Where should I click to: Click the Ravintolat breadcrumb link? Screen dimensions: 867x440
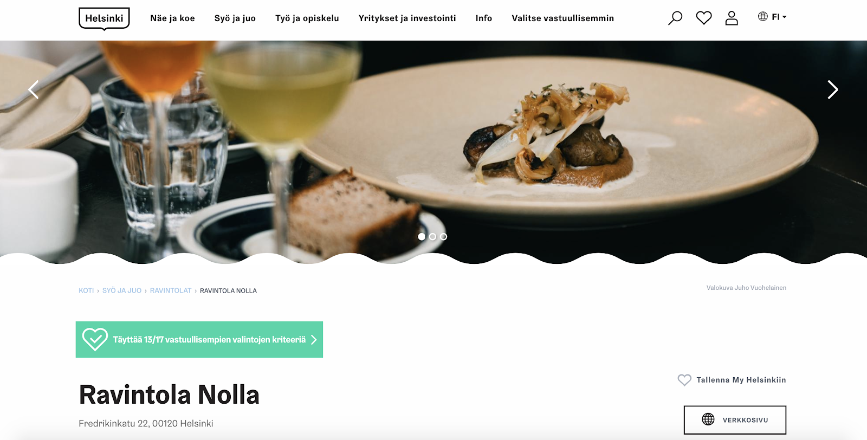pyautogui.click(x=171, y=291)
